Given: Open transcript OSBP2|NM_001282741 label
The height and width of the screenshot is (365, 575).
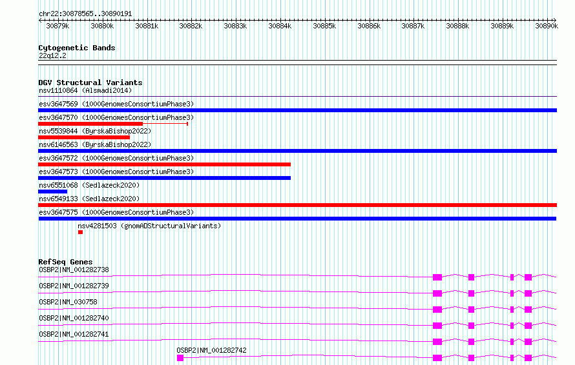Looking at the screenshot, I should [x=74, y=334].
